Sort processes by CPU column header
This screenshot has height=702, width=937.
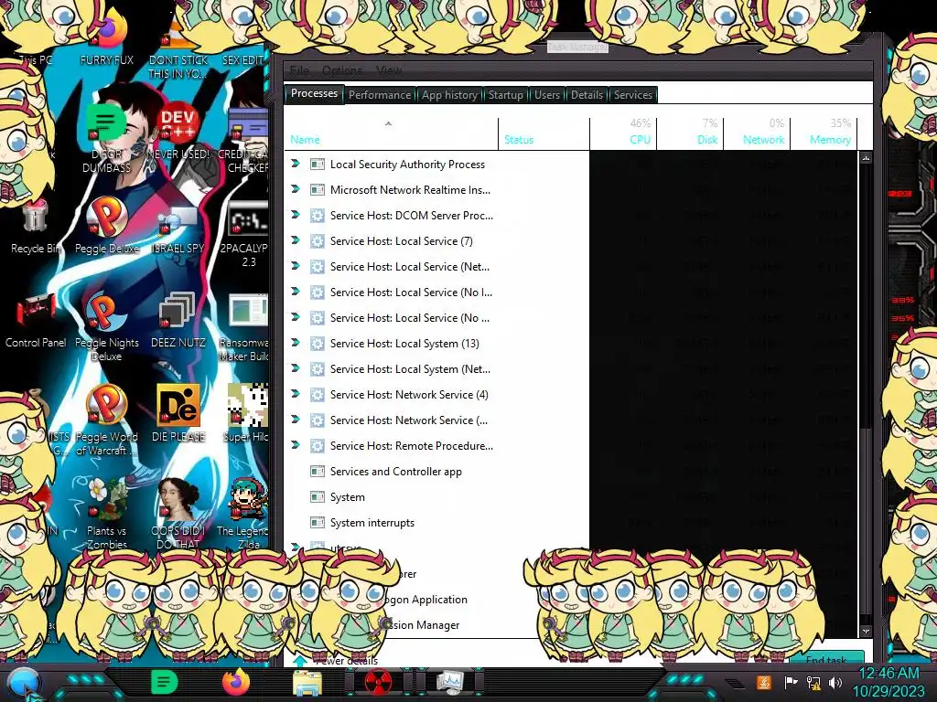(623, 134)
